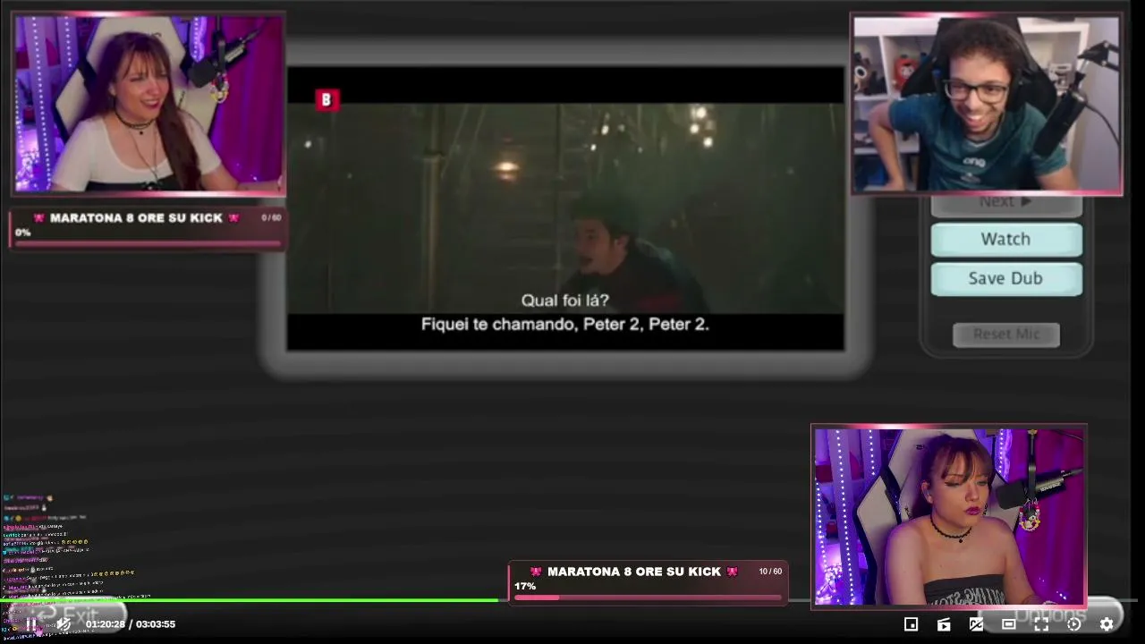The image size is (1145, 644).
Task: Click the subtitle "Qual foi lá?"
Action: (565, 301)
